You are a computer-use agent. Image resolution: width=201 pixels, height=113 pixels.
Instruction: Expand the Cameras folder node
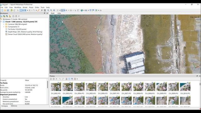tap(4, 24)
